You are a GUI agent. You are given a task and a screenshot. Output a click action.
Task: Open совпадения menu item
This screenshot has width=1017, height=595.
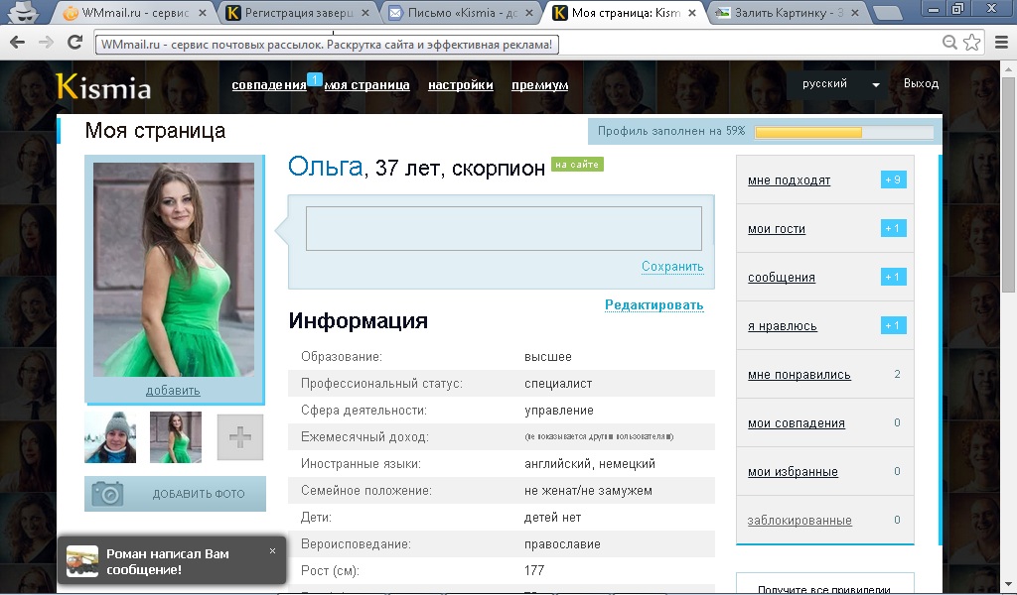(x=269, y=85)
